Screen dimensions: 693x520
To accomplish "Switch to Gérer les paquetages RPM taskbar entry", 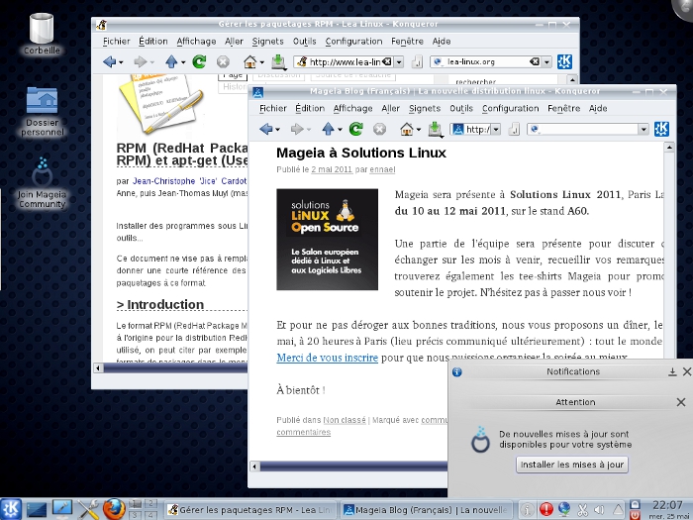I will pos(249,509).
